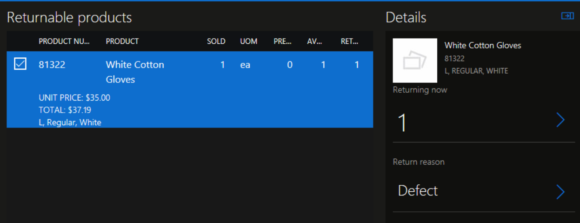Click the PRODUCT column header

(122, 41)
